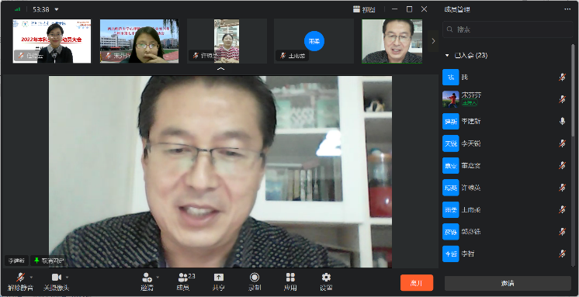The image size is (579, 297).
Task: Expand video options arrow beside camera button
Action: click(x=67, y=277)
